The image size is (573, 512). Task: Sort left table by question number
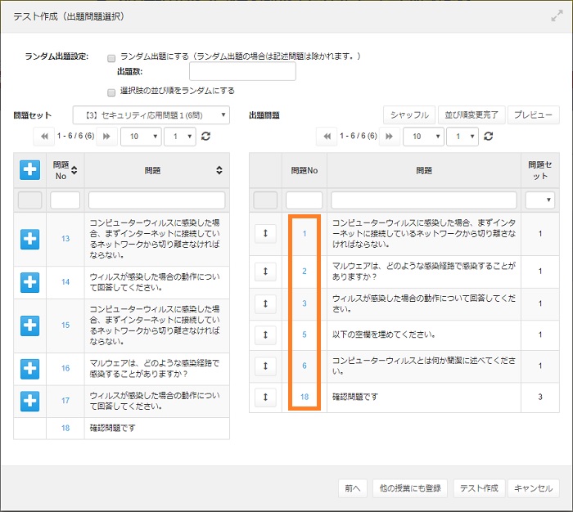pos(75,170)
